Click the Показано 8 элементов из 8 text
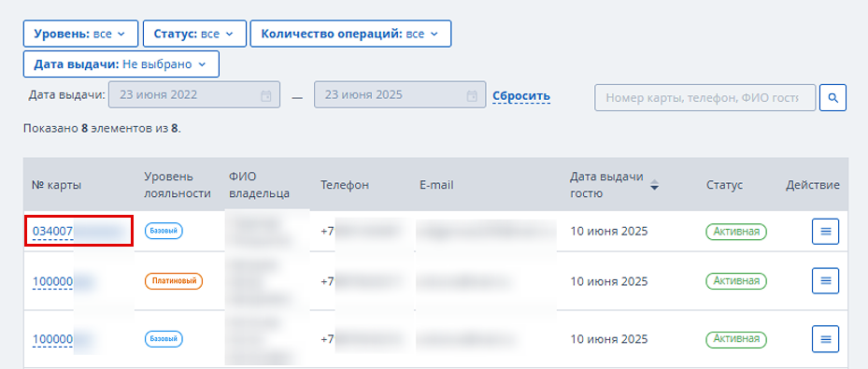Image resolution: width=868 pixels, height=369 pixels. 103,129
